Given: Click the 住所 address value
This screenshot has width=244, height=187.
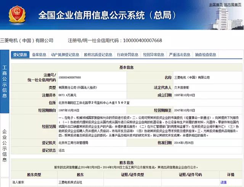Looking at the screenshot, I should [94, 103].
